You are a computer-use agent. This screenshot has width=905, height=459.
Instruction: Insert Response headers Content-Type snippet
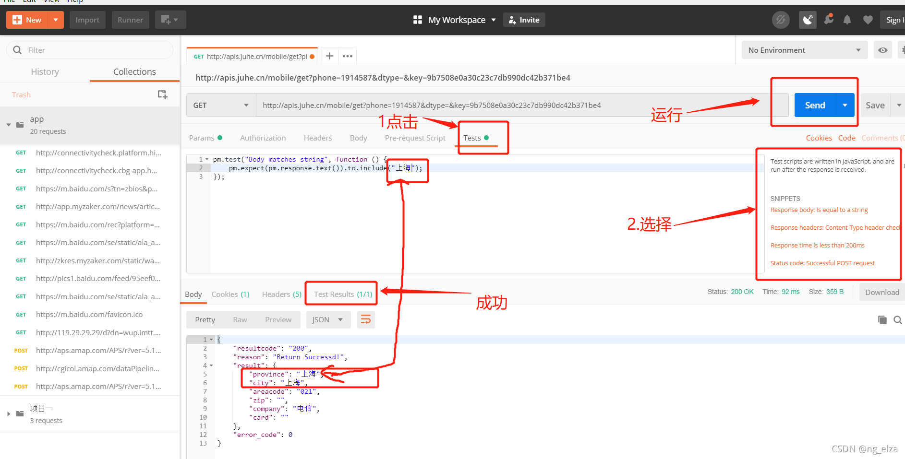click(835, 227)
